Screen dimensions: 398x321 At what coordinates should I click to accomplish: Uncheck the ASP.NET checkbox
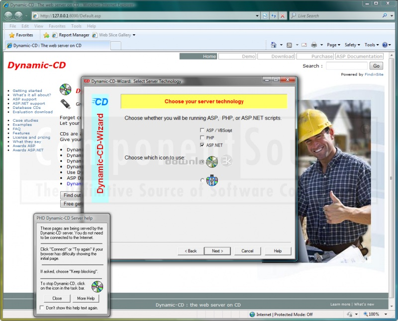coord(202,145)
